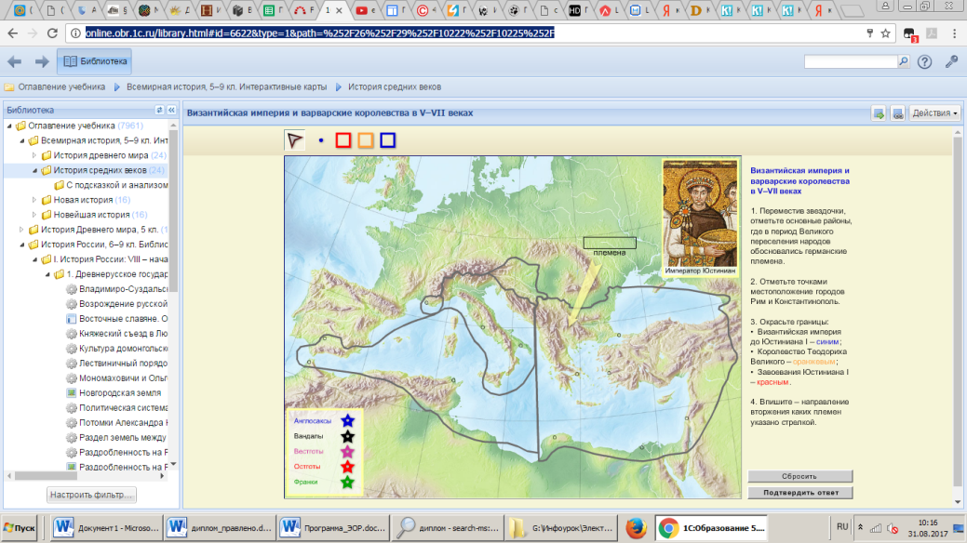Viewport: 967px width, 543px height.
Task: Click the red Ostrogoths star in legend
Action: click(348, 467)
